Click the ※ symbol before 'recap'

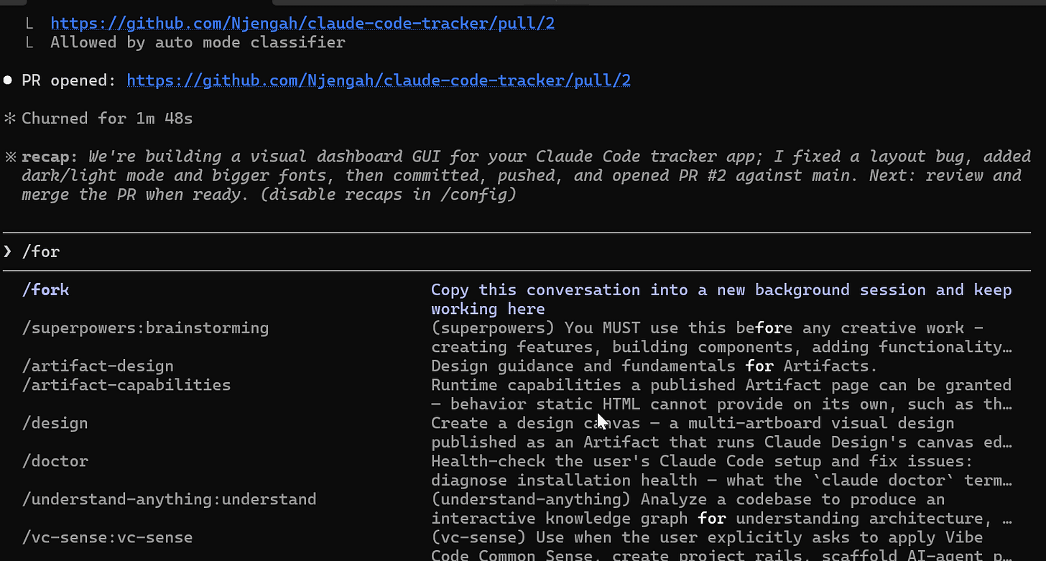pos(9,157)
